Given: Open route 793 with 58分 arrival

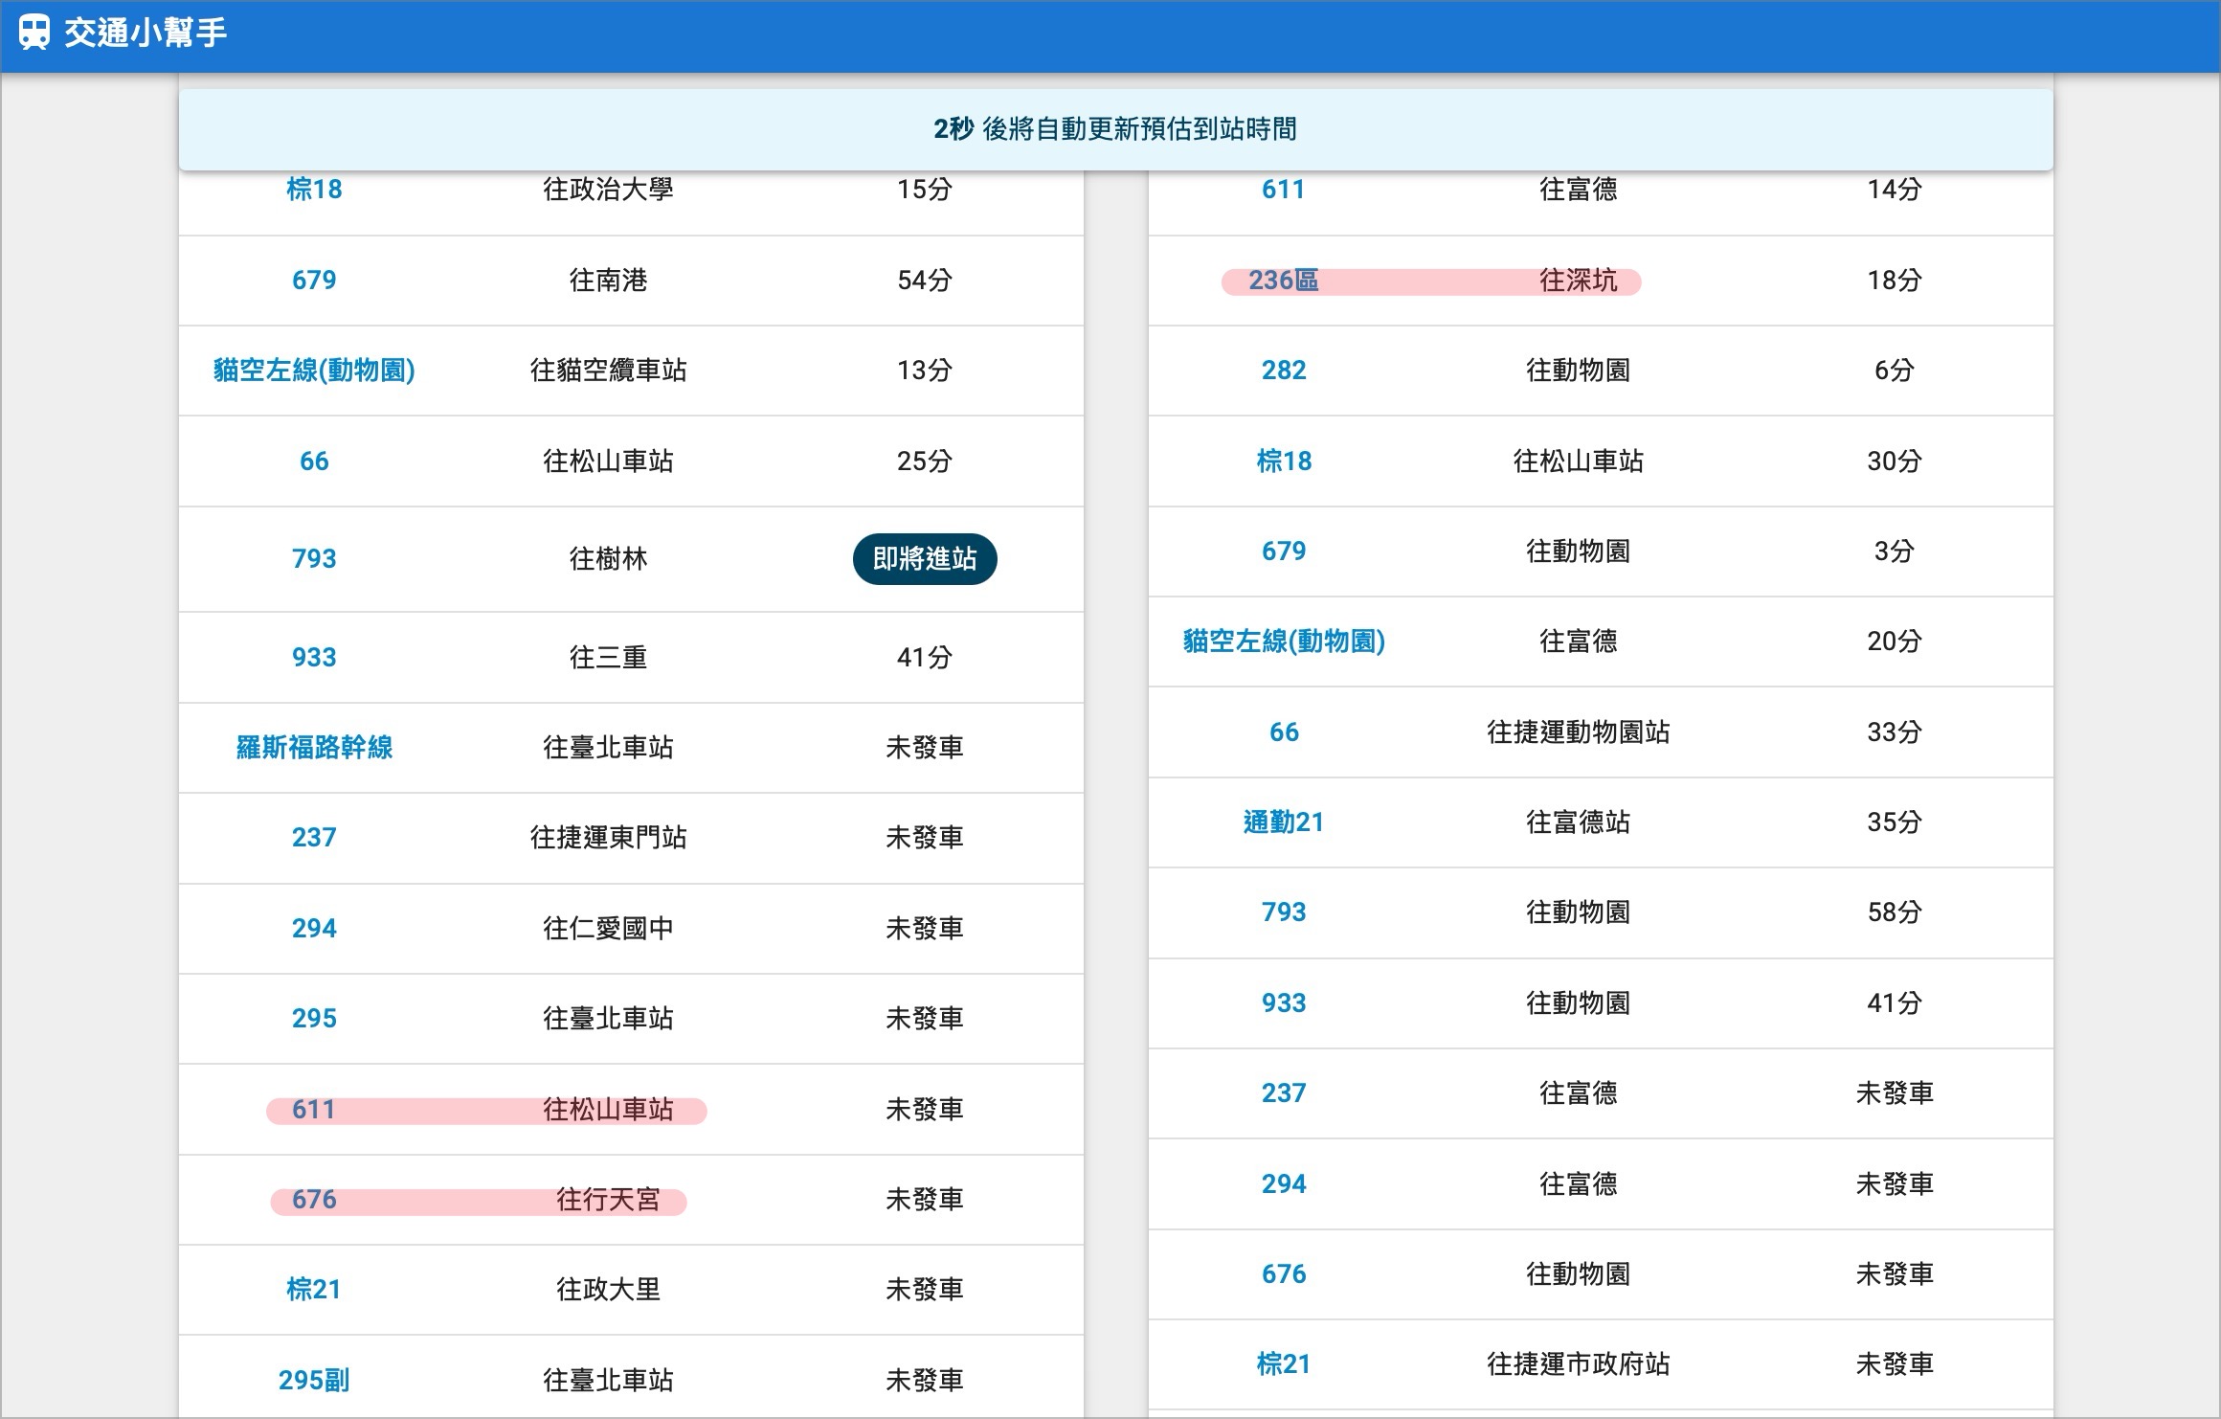Looking at the screenshot, I should (1284, 912).
